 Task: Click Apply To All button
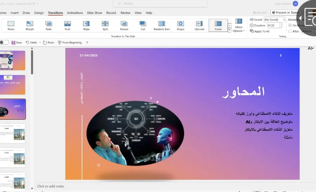[260, 31]
